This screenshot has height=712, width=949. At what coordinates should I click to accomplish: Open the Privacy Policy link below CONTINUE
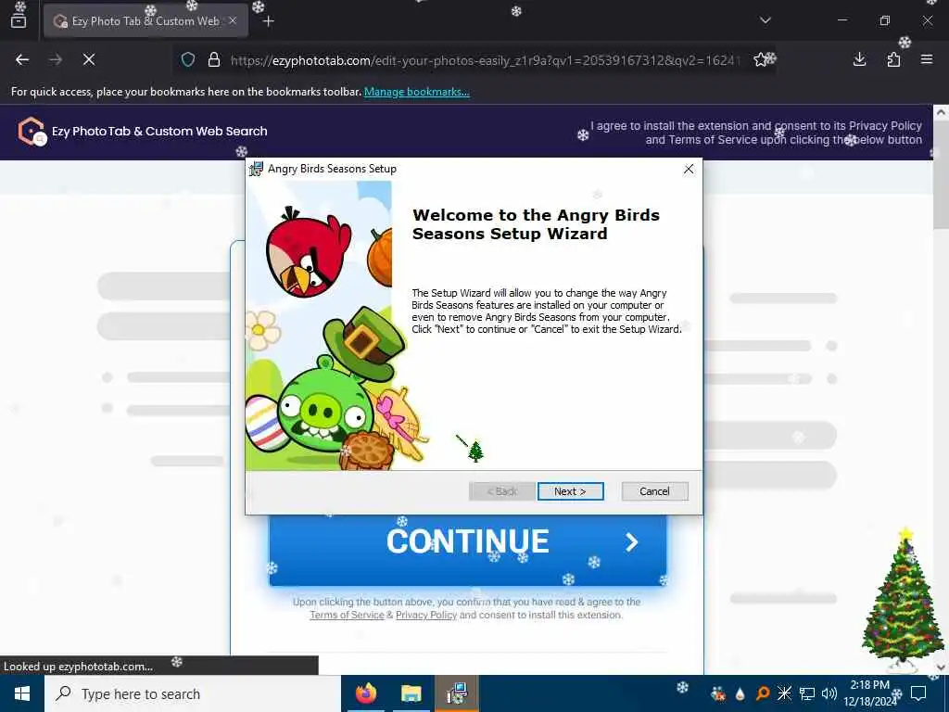tap(426, 615)
